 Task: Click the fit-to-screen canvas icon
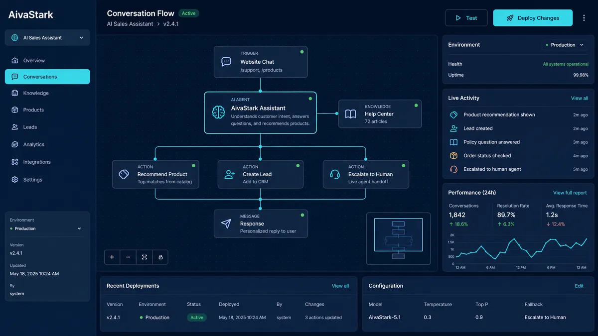click(x=144, y=257)
